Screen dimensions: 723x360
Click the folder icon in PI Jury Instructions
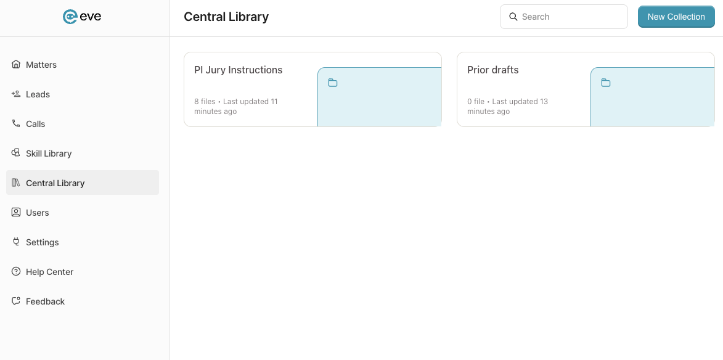point(333,83)
